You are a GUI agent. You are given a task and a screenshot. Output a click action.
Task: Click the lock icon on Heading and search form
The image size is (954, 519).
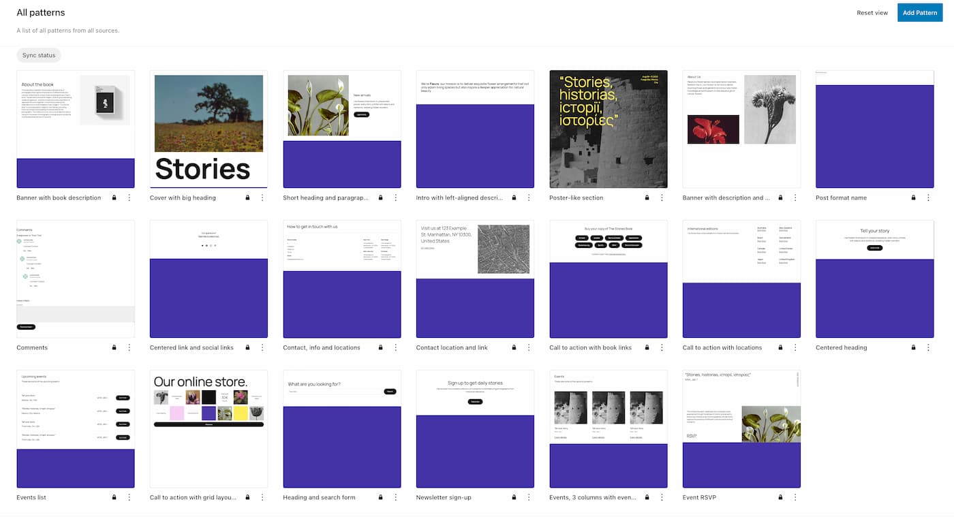(380, 497)
